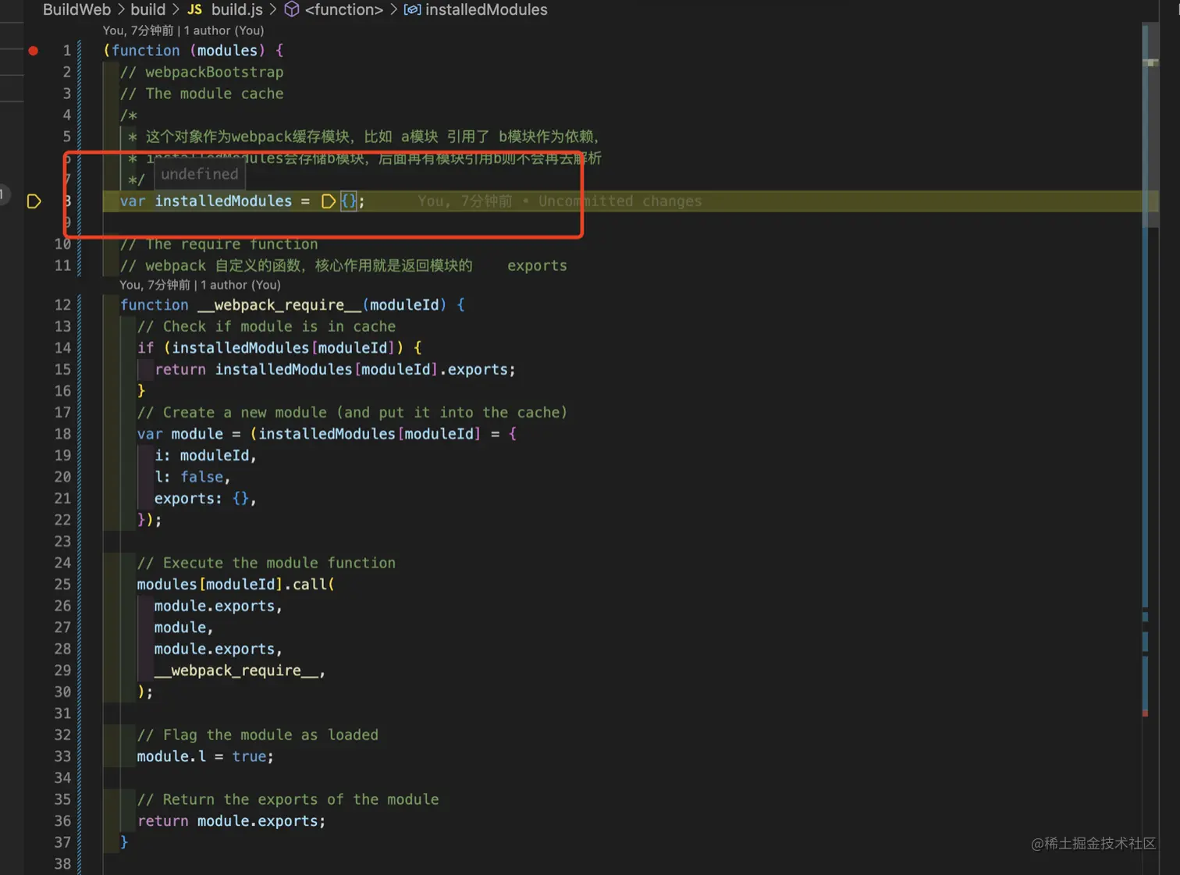Click the comment '// The module cache'
Viewport: 1180px width, 875px height.
pos(201,94)
